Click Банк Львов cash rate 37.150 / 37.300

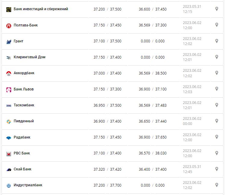(107, 89)
